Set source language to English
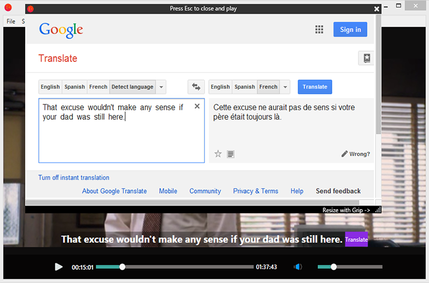This screenshot has height=283, width=429. (50, 87)
